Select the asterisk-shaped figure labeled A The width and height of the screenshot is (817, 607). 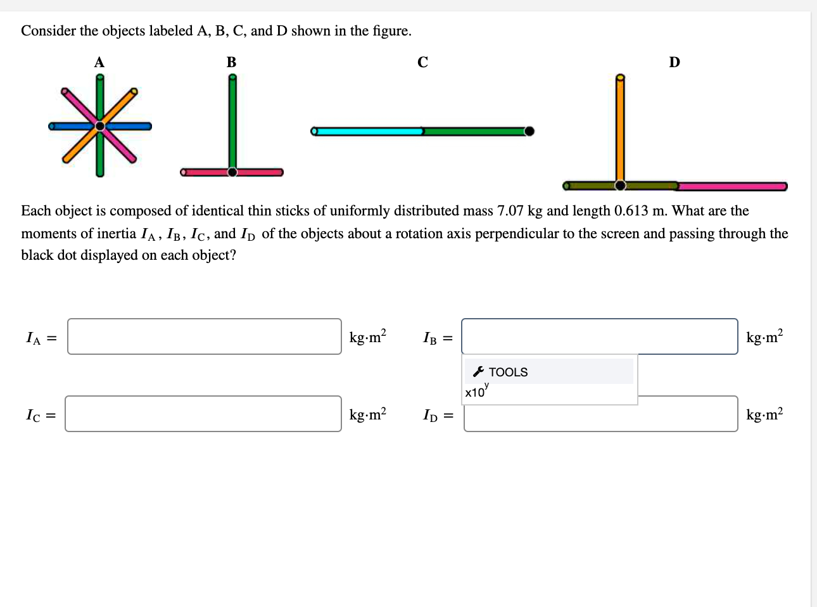[x=99, y=127]
